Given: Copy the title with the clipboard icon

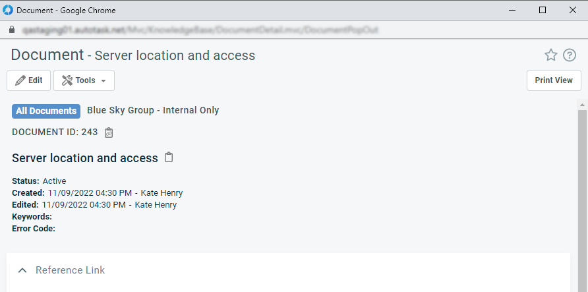Looking at the screenshot, I should point(169,158).
